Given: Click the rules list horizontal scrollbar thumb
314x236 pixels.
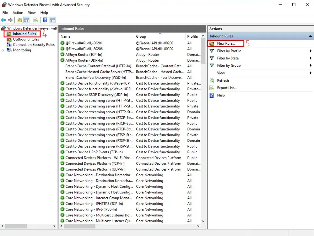Looking at the screenshot, I should pos(79,226).
